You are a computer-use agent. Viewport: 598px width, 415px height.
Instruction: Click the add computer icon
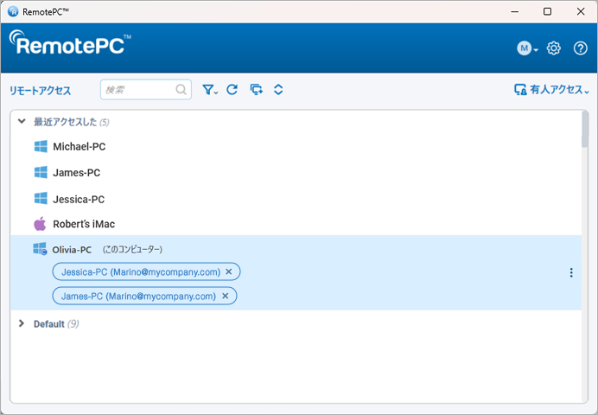(x=257, y=90)
